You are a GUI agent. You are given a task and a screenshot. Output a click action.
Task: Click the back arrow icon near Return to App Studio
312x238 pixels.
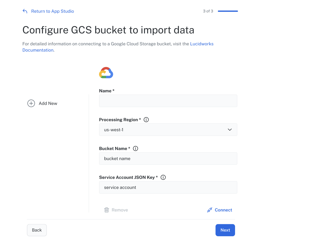click(x=25, y=11)
